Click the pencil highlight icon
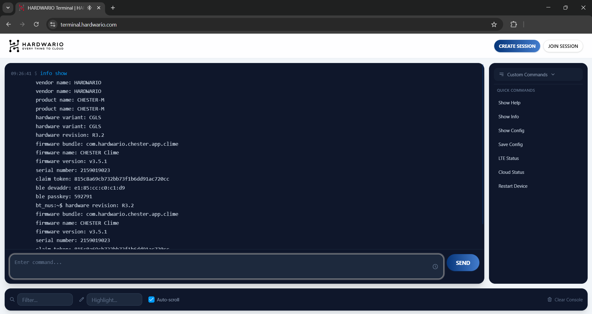Image resolution: width=592 pixels, height=314 pixels. (x=81, y=299)
